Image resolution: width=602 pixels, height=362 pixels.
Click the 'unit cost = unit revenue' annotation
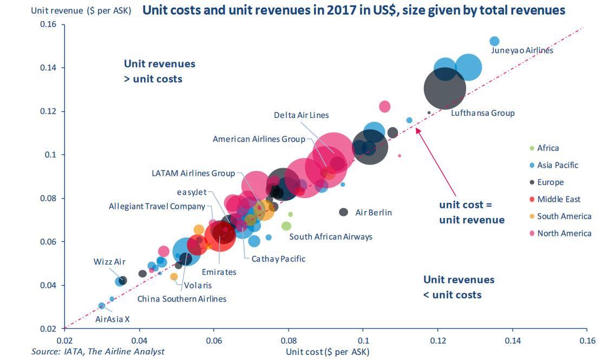pos(472,213)
